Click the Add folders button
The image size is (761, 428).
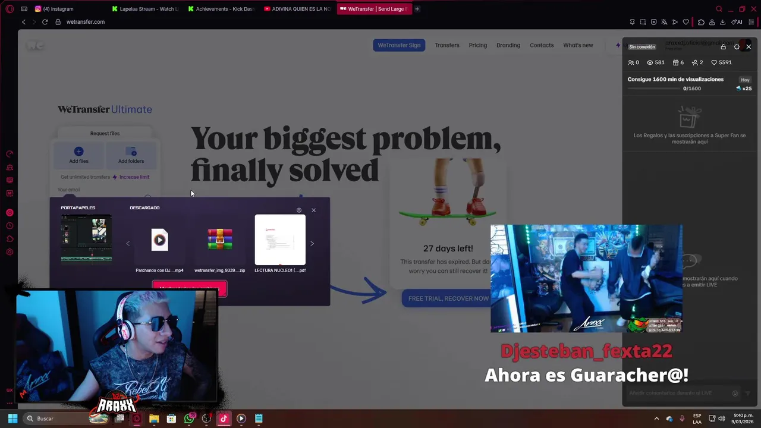click(131, 156)
